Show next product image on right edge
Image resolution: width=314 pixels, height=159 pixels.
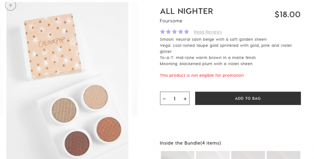(135, 59)
